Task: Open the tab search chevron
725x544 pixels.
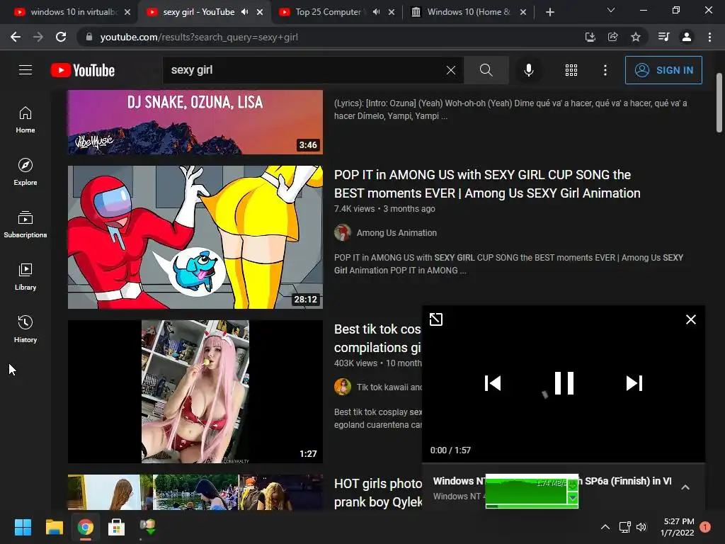Action: pos(611,10)
